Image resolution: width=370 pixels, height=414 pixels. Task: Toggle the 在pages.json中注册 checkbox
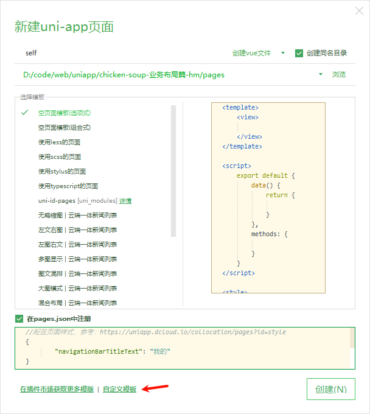click(x=19, y=319)
